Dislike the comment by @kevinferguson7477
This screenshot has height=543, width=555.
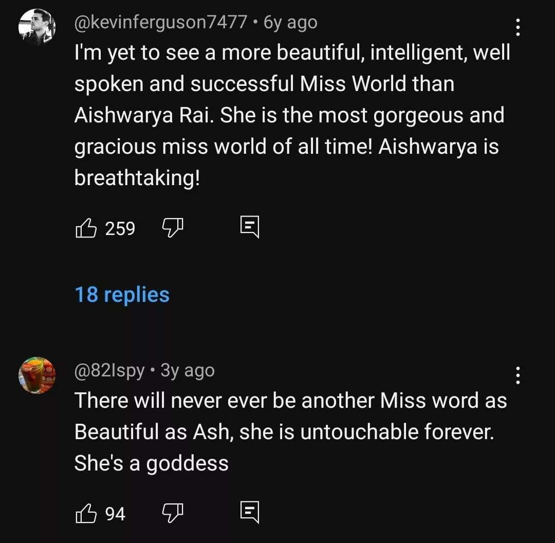[173, 227]
